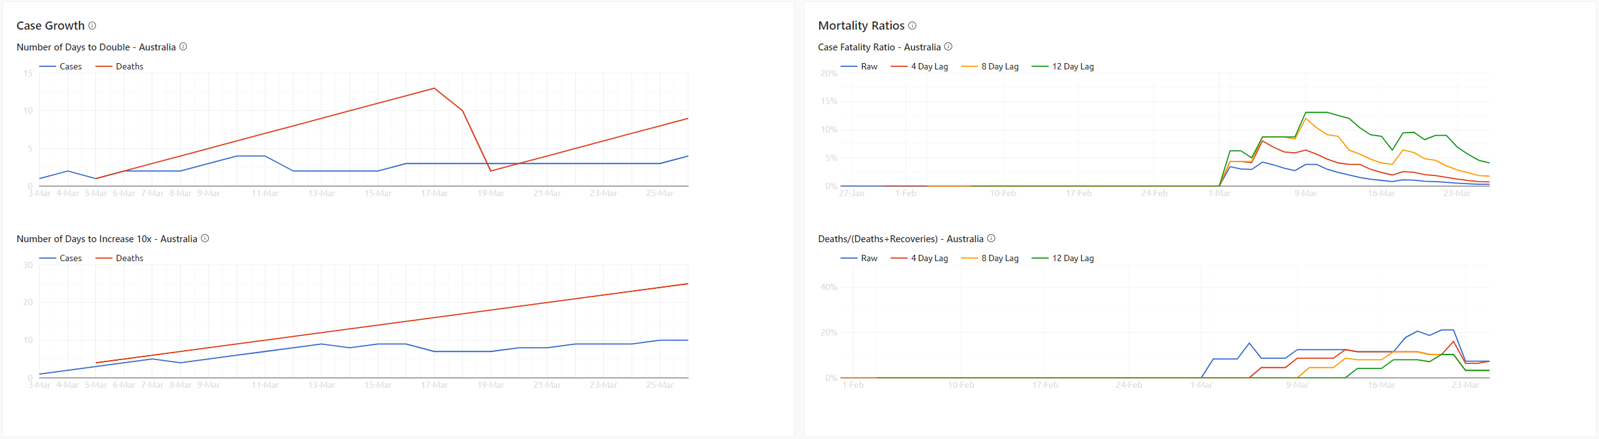
Task: Click info icon next to Case Growth
Action: [92, 26]
